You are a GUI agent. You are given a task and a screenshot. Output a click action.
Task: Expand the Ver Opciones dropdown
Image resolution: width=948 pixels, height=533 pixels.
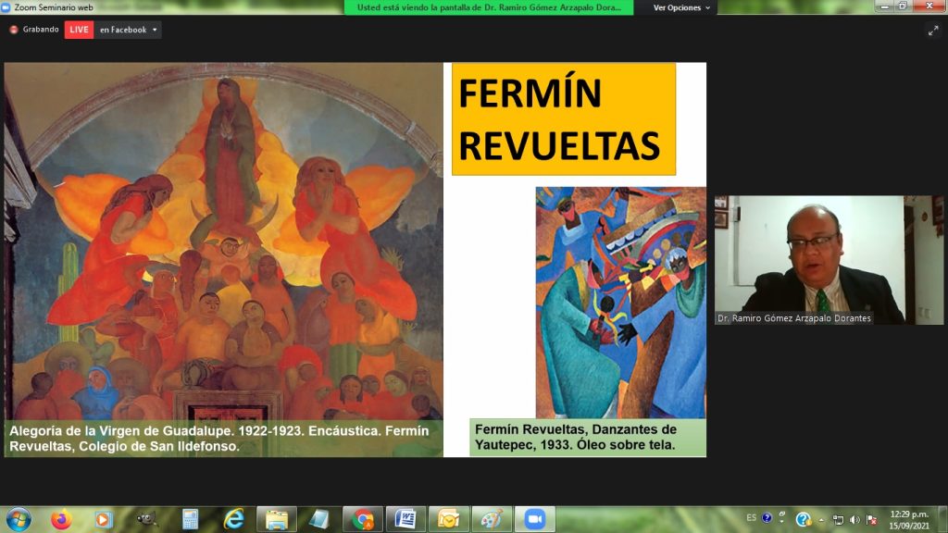[x=681, y=7]
